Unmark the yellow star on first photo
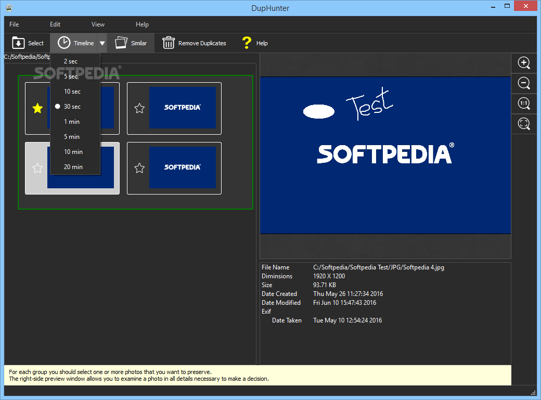This screenshot has width=541, height=400. pos(37,108)
